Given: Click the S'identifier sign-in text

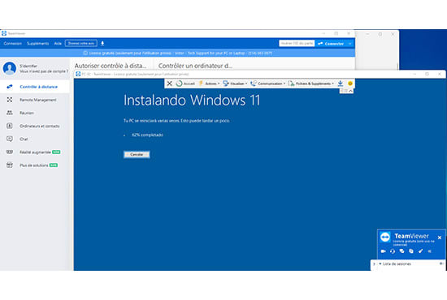Looking at the screenshot, I should click(x=28, y=66).
